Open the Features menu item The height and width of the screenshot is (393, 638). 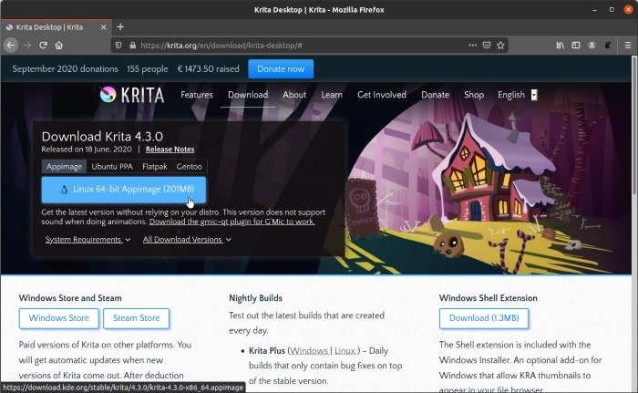pyautogui.click(x=196, y=95)
